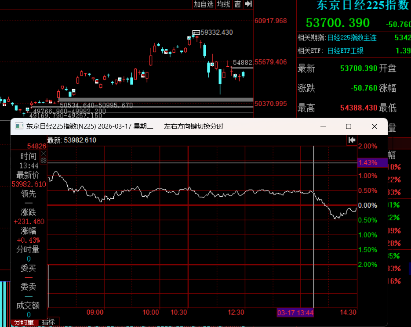Click the 13:44 time value in info panel
411x327 pixels.
(29, 166)
